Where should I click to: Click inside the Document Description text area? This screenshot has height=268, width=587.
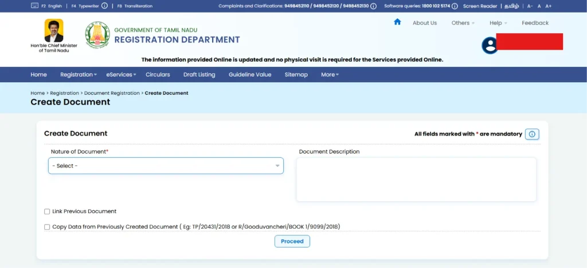[x=416, y=179]
